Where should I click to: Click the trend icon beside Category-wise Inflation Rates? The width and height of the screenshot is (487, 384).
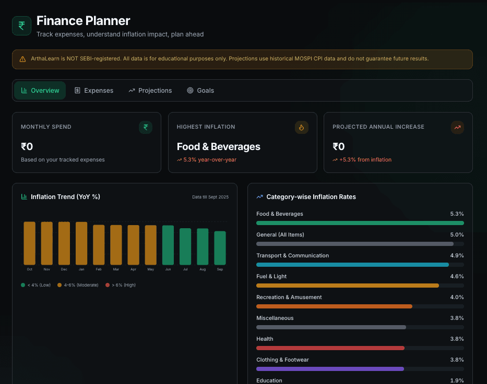(259, 196)
